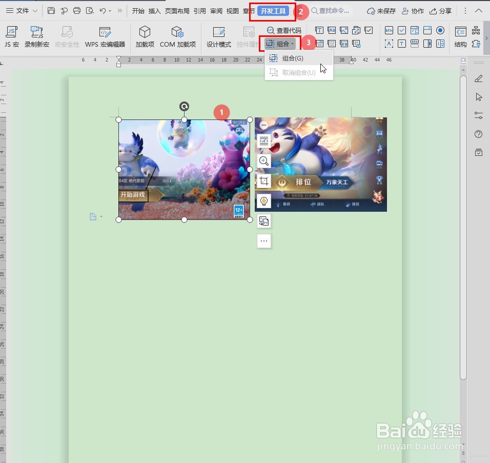Open the JS 宏 macro tool
The width and height of the screenshot is (490, 463).
tap(12, 37)
